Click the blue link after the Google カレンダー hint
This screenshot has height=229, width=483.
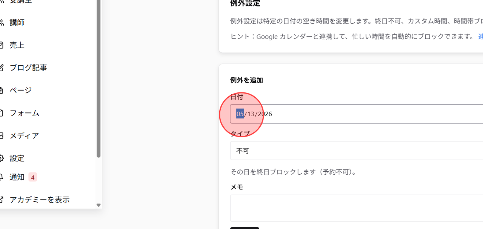[x=481, y=37]
